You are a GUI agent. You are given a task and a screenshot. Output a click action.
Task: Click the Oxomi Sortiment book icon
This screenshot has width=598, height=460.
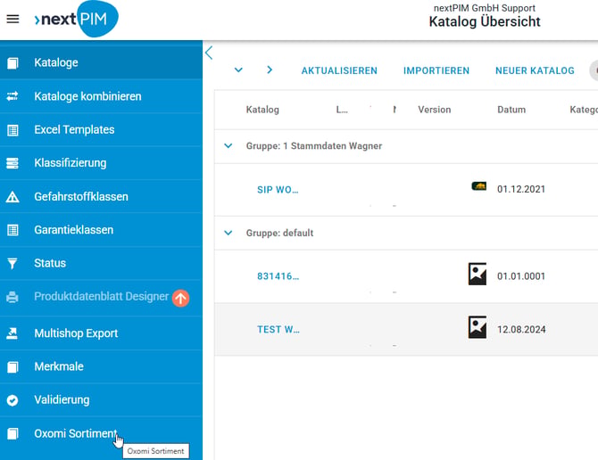[12, 434]
